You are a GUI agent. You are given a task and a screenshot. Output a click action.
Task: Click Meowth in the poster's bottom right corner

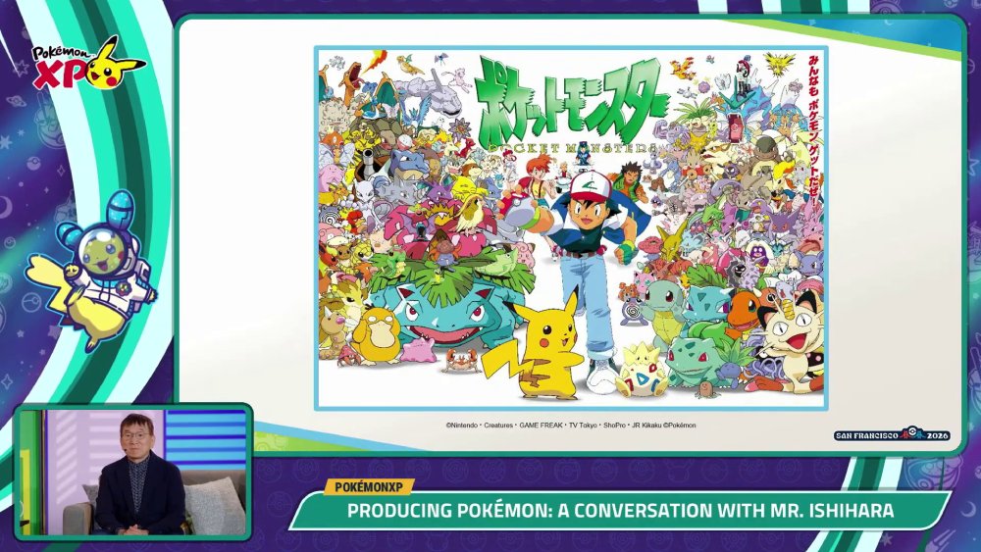pyautogui.click(x=790, y=339)
